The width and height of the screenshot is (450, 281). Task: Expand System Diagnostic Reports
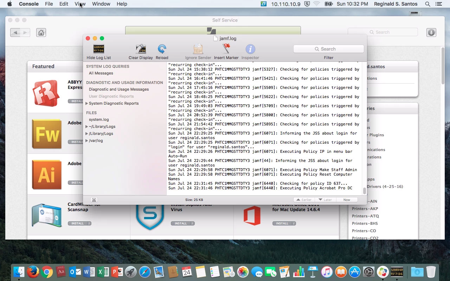pyautogui.click(x=87, y=103)
